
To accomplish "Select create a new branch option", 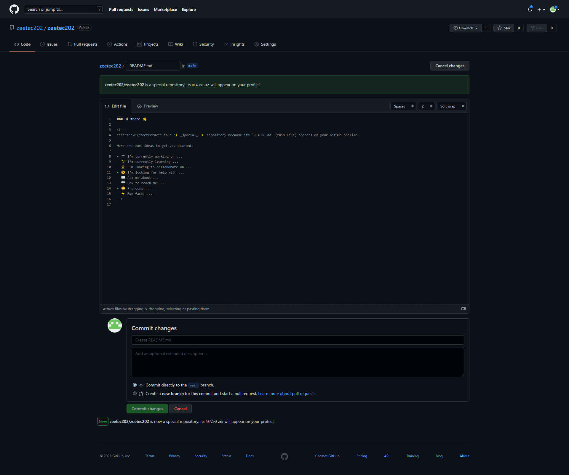I will point(135,394).
